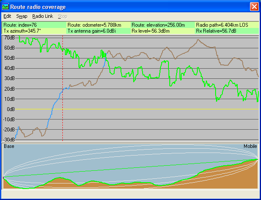Open the Edit menu
This screenshot has height=200, width=261.
click(x=7, y=16)
